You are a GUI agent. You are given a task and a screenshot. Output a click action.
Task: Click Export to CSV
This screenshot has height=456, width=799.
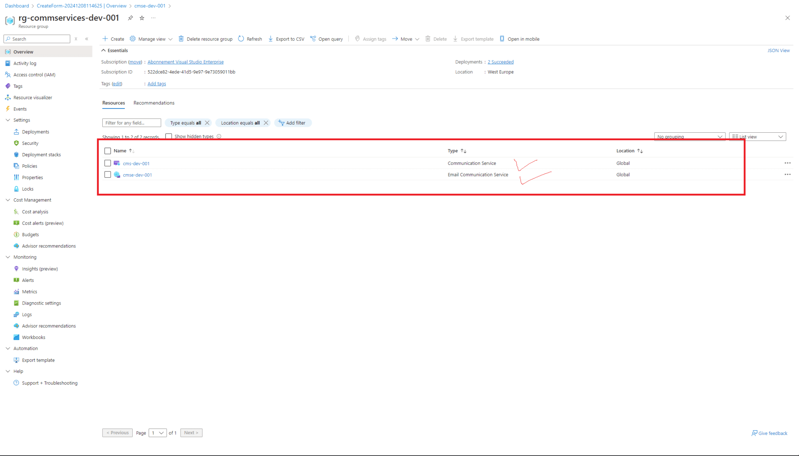coord(286,39)
